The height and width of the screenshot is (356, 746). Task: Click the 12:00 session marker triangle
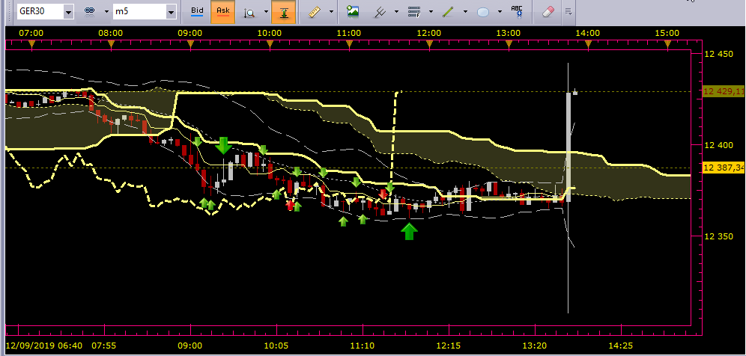pos(429,44)
